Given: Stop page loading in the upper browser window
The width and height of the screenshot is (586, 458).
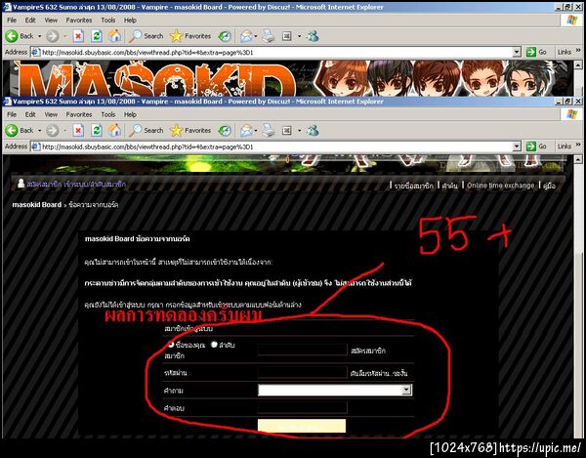Looking at the screenshot, I should click(x=78, y=36).
